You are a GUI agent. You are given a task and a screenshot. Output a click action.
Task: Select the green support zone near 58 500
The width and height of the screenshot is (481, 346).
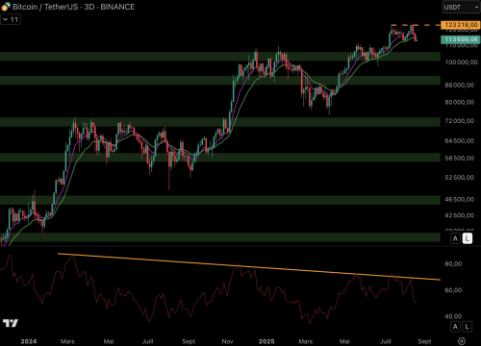[x=220, y=158]
